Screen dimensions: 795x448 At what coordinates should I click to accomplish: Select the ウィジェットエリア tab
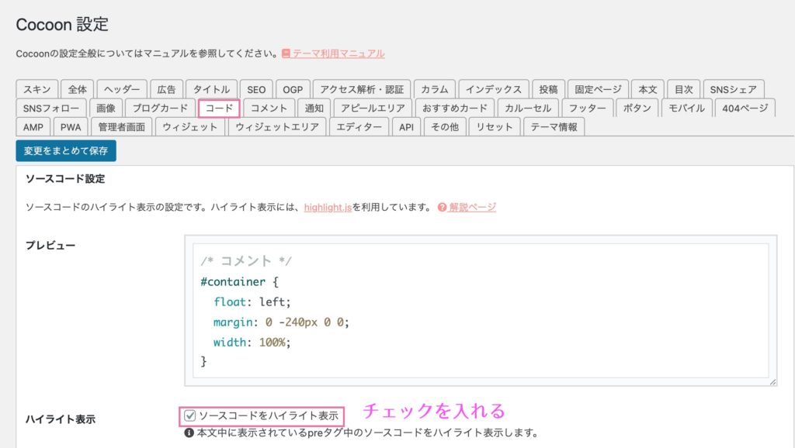point(277,126)
